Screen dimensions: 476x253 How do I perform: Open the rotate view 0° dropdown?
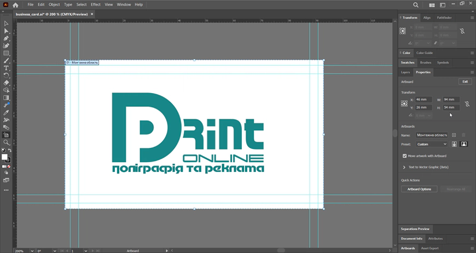55,251
